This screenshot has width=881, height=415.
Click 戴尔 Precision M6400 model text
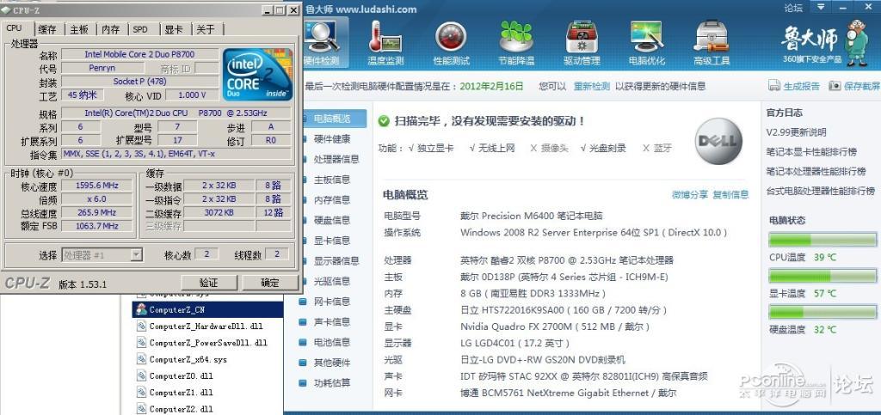(x=531, y=216)
